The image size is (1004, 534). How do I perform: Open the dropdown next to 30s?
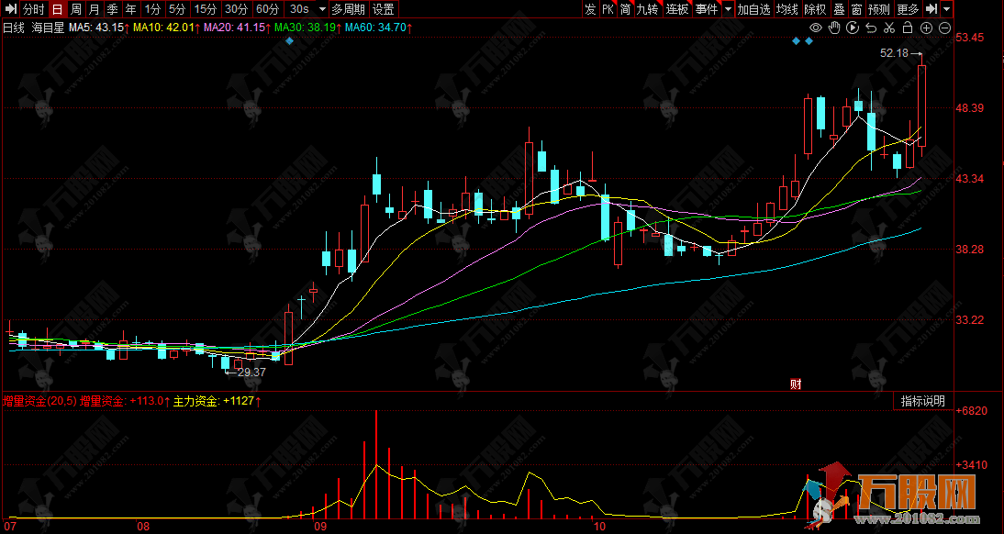tap(321, 9)
